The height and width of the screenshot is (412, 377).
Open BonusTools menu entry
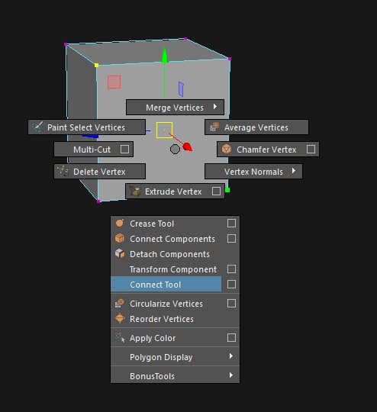pyautogui.click(x=175, y=375)
